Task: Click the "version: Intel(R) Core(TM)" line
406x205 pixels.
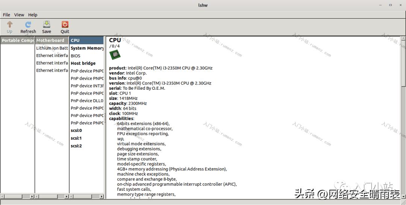Action: (160, 83)
